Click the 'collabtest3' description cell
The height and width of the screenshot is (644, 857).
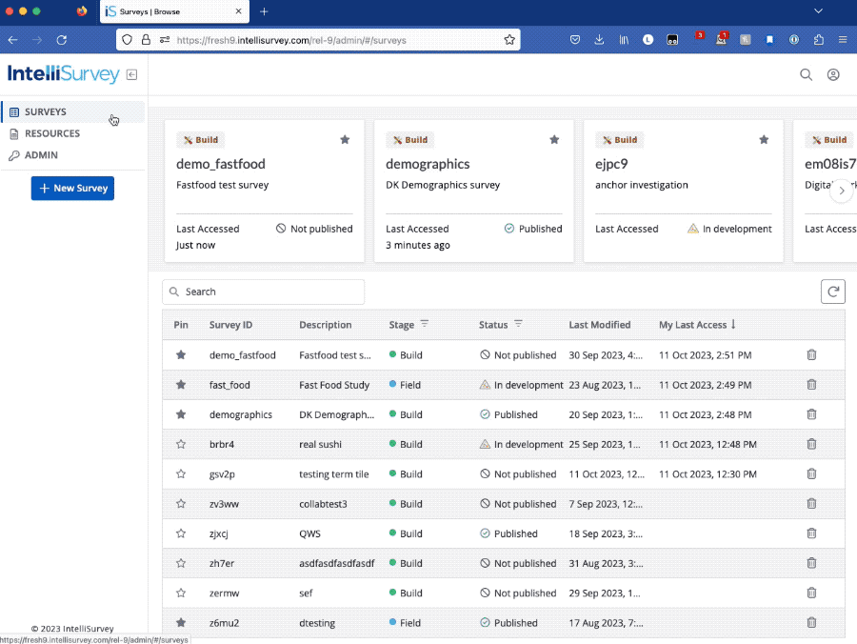point(323,504)
